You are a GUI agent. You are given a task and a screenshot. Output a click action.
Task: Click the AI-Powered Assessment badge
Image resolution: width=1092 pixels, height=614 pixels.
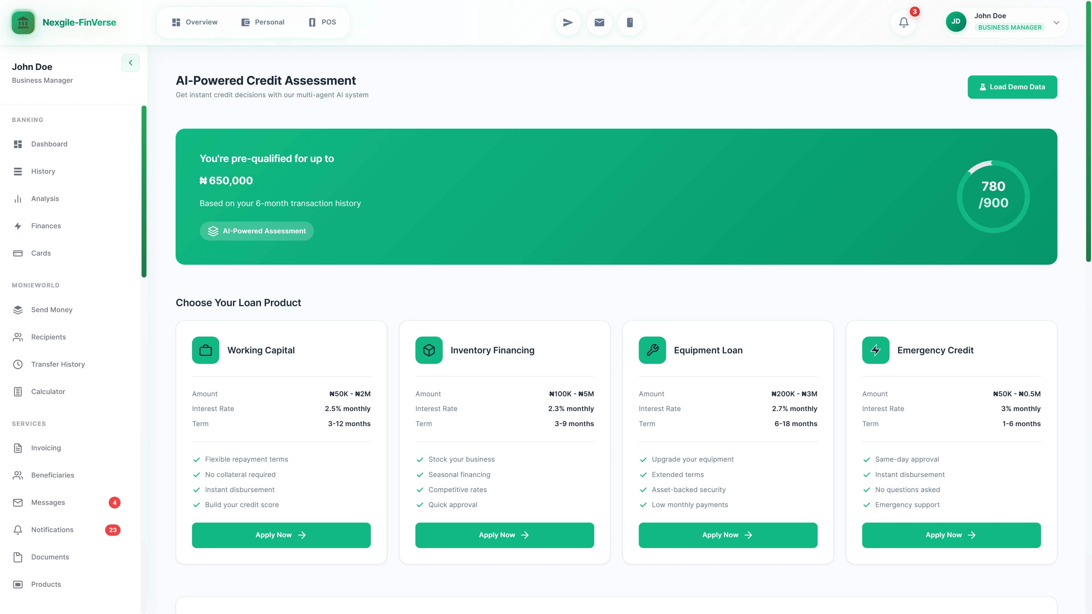point(257,231)
